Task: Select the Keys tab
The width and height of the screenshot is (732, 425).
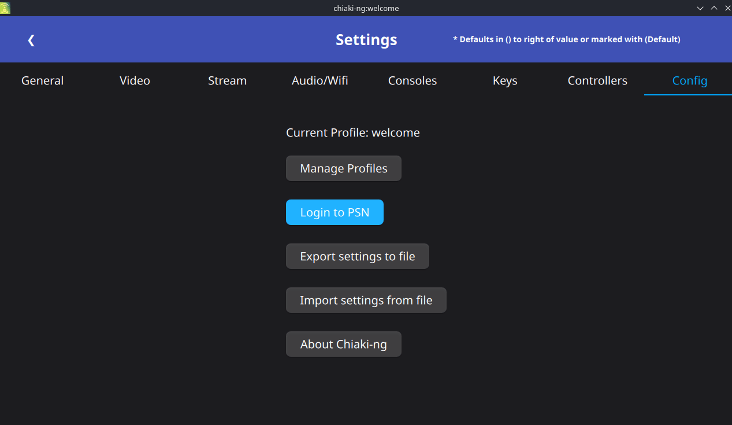Action: pyautogui.click(x=505, y=81)
